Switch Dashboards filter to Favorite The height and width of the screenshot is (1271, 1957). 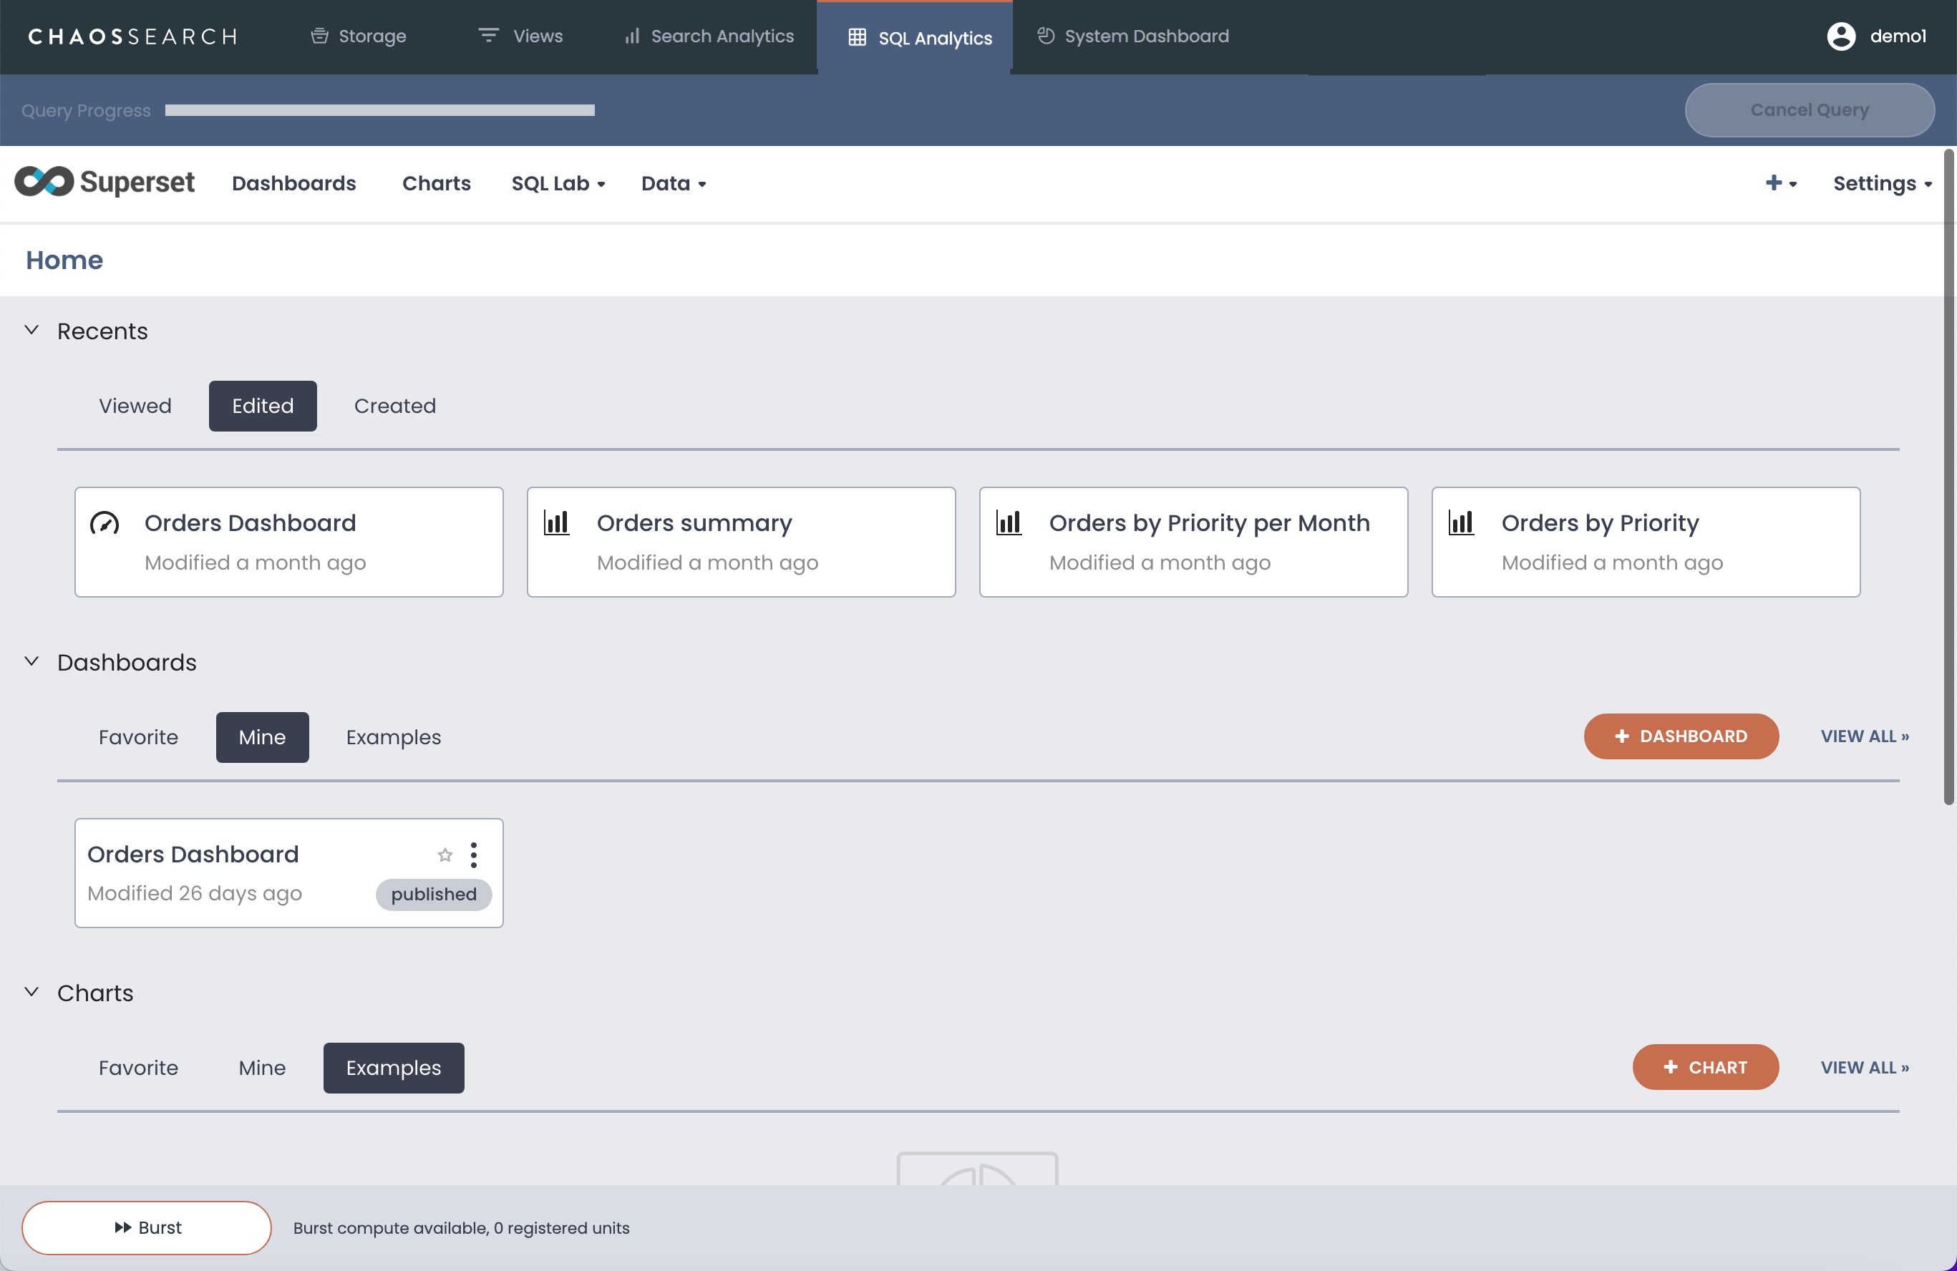138,737
